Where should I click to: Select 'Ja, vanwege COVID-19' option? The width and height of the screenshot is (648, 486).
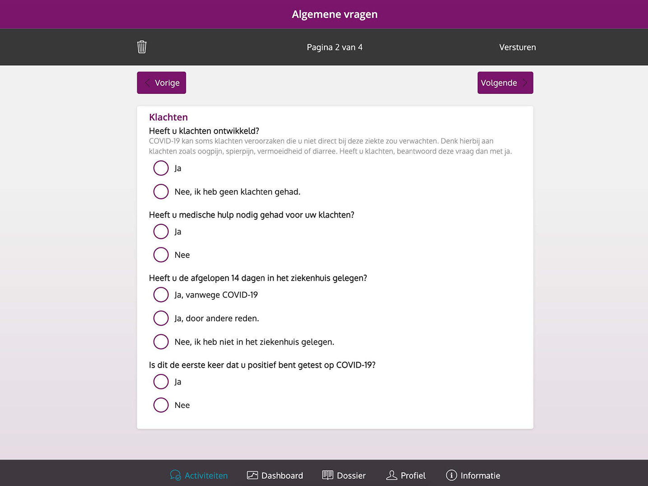(161, 294)
